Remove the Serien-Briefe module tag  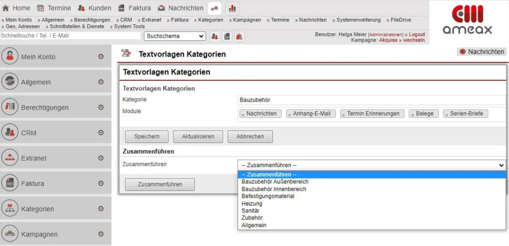click(446, 115)
